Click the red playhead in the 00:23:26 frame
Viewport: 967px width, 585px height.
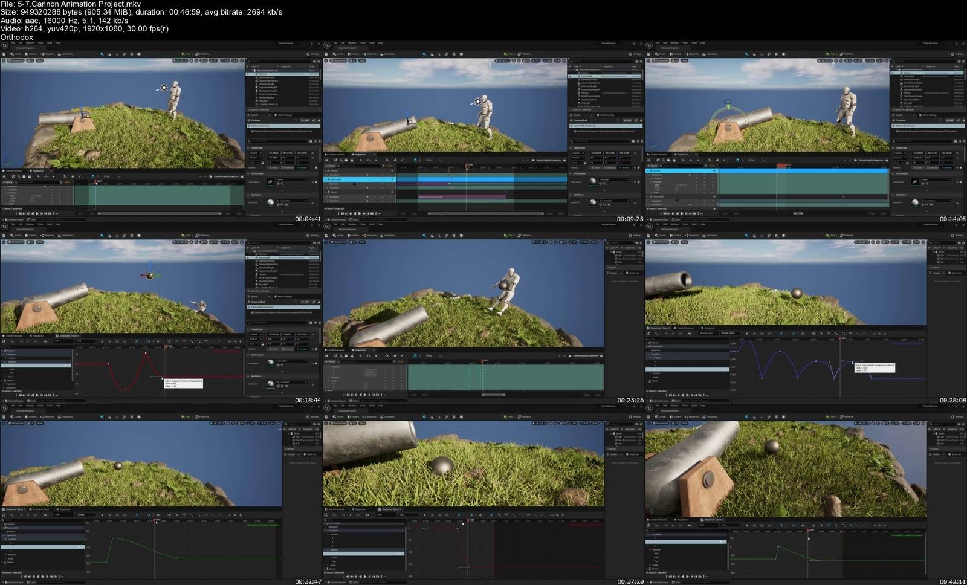(x=482, y=361)
